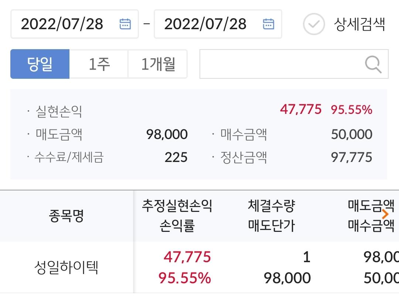Tap the search magnifier icon
Screen dimensions: 399x301
coord(373,64)
